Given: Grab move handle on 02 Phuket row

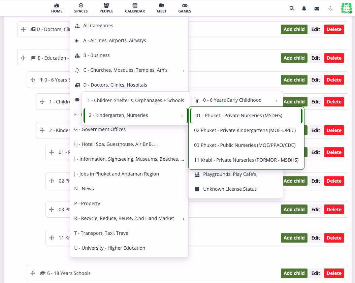Looking at the screenshot, I should tap(52, 181).
